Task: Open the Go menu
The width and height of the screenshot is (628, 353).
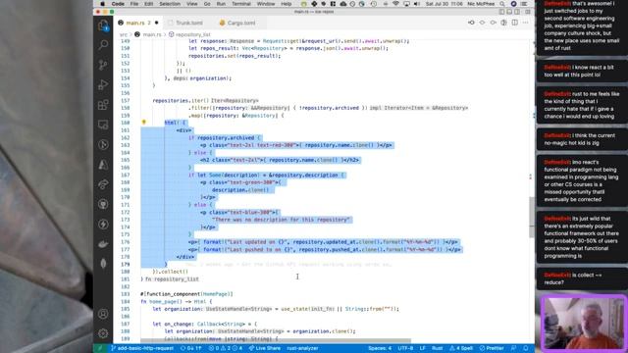Action: [207, 4]
